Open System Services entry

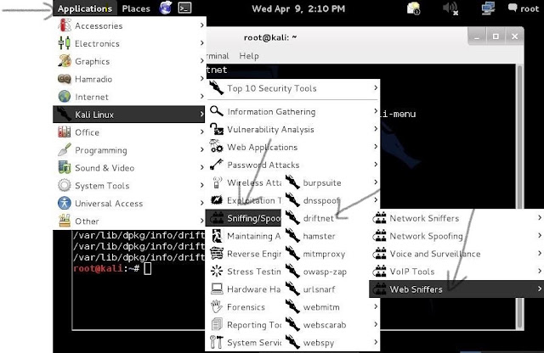tap(244, 343)
